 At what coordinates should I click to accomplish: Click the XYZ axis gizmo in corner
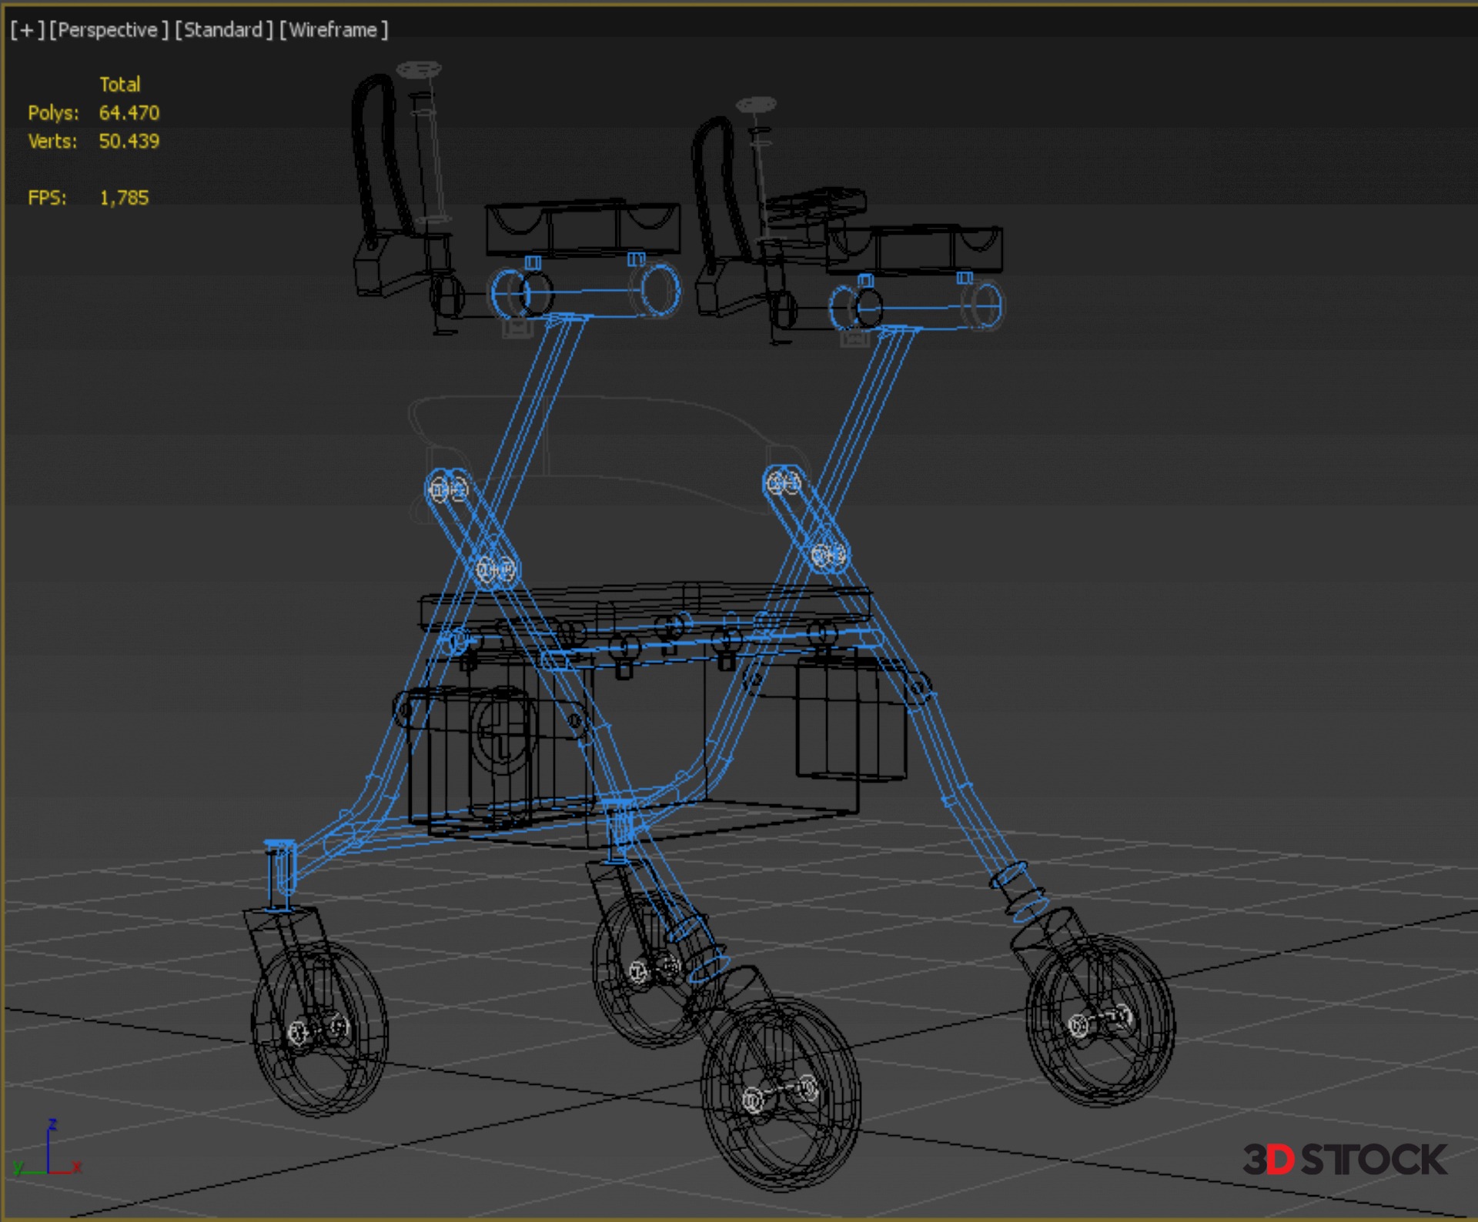48,1151
